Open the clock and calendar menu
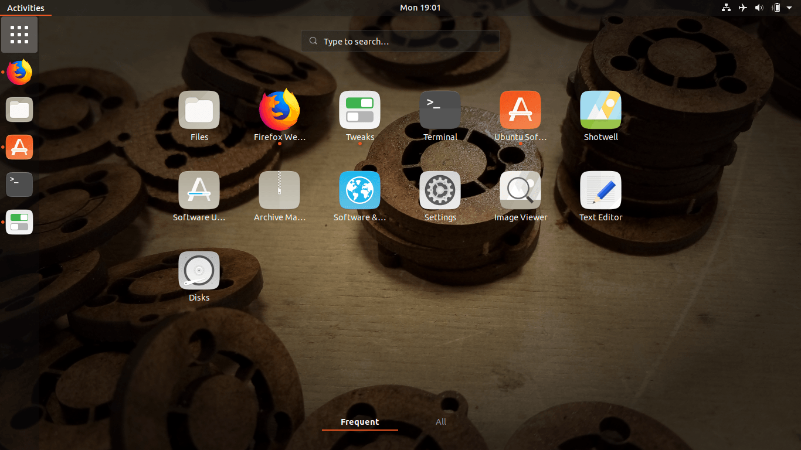This screenshot has height=450, width=801. (420, 8)
